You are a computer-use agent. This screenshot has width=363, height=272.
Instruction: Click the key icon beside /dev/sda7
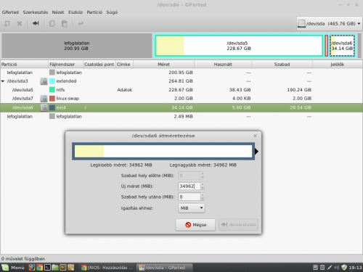(44, 99)
